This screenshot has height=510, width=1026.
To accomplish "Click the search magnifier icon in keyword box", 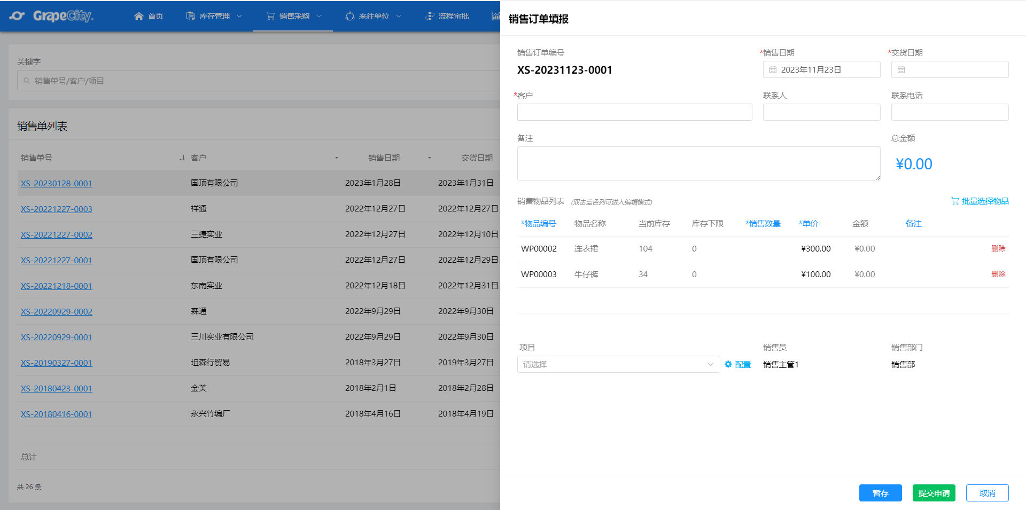I will click(27, 81).
